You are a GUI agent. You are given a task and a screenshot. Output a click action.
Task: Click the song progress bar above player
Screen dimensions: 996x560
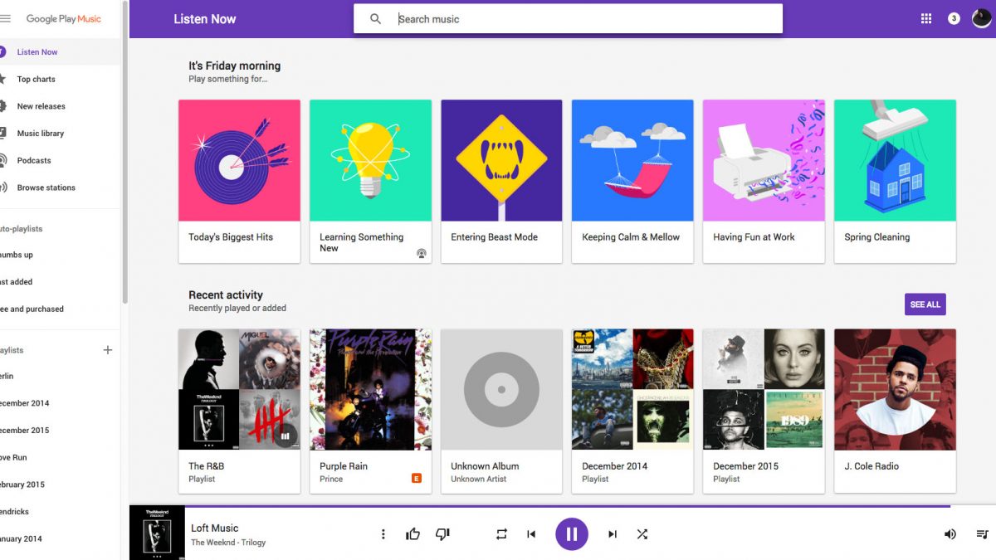(539, 505)
